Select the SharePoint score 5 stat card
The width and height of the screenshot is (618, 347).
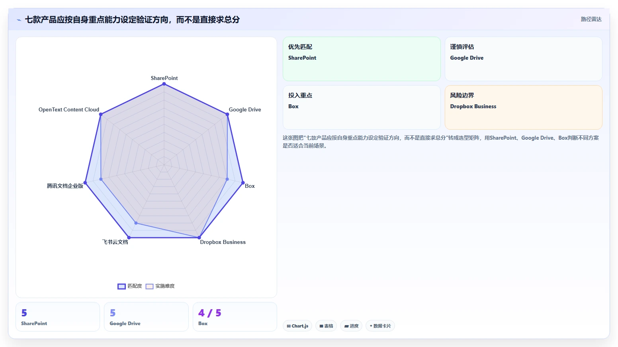click(58, 317)
